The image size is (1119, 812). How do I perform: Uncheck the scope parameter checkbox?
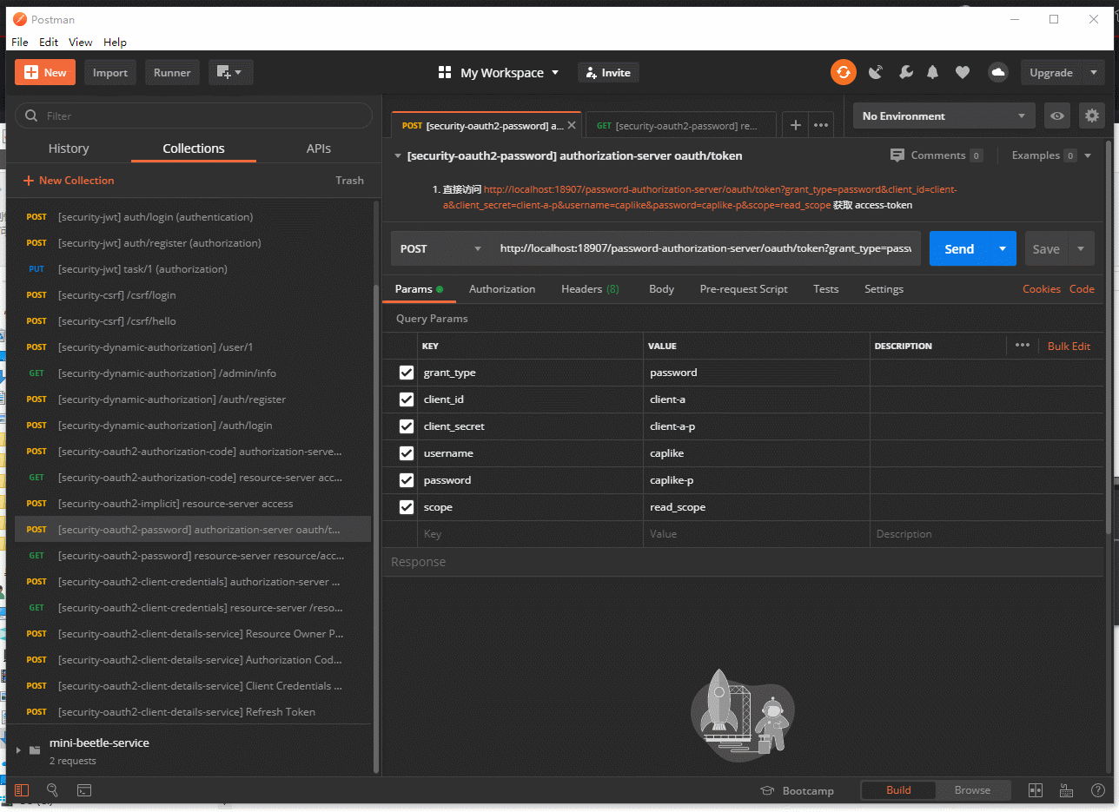tap(406, 507)
